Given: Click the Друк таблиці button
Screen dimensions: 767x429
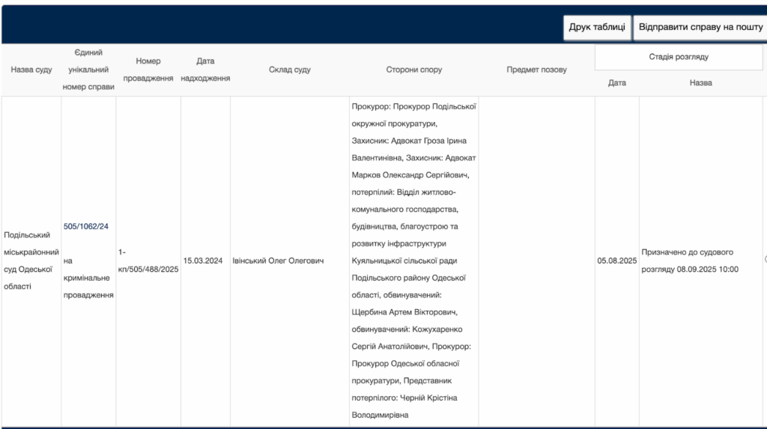Looking at the screenshot, I should (x=597, y=28).
